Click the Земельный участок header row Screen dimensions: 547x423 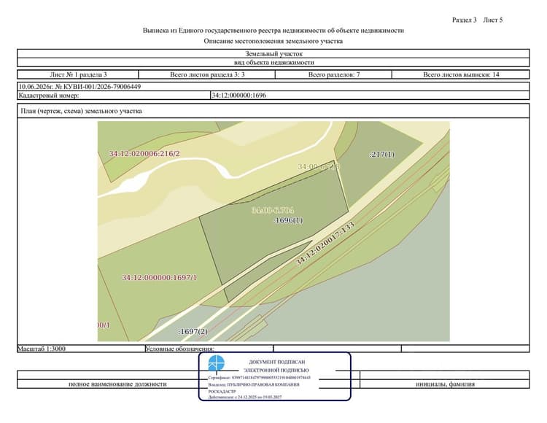pyautogui.click(x=273, y=54)
